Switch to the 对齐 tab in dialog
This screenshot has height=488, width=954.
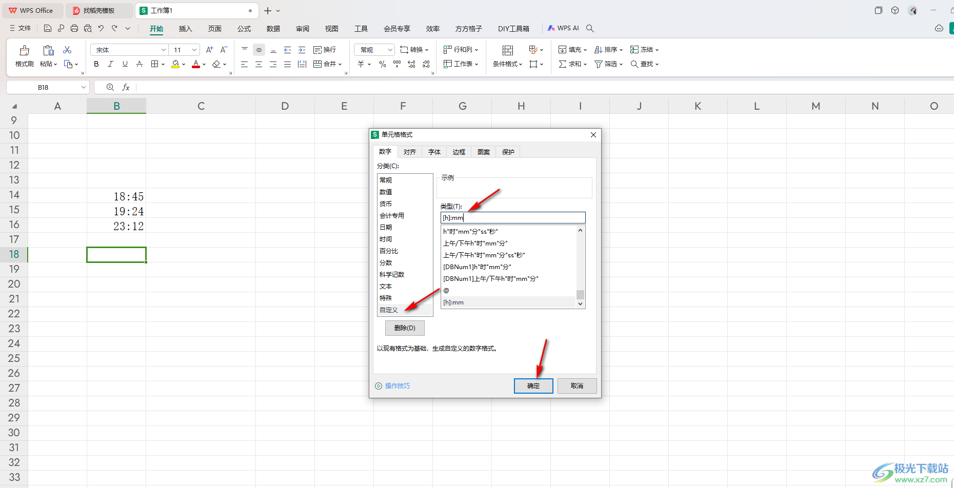[410, 152]
